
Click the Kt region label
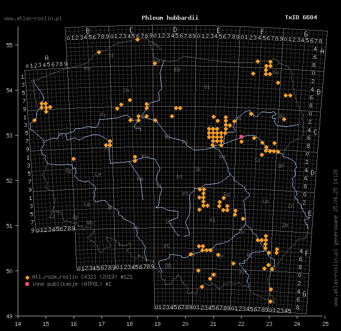(166, 246)
